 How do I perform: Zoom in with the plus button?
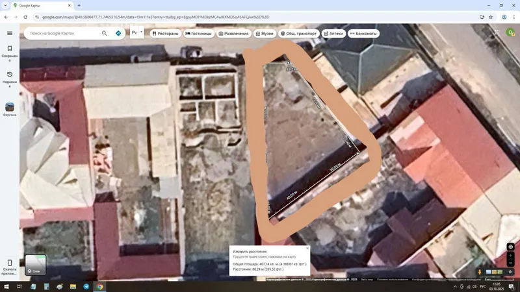click(x=510, y=255)
